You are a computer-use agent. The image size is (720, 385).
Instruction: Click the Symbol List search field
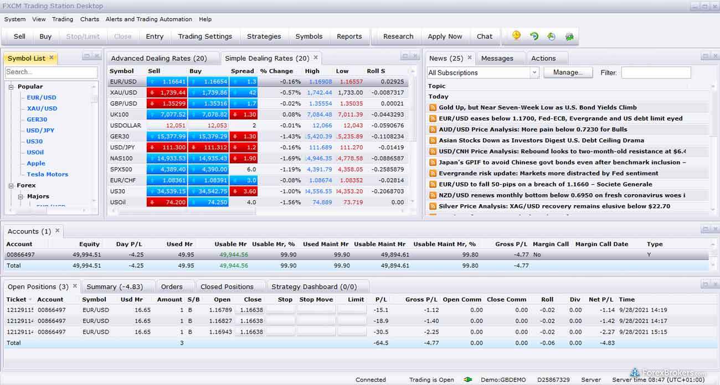pos(51,72)
